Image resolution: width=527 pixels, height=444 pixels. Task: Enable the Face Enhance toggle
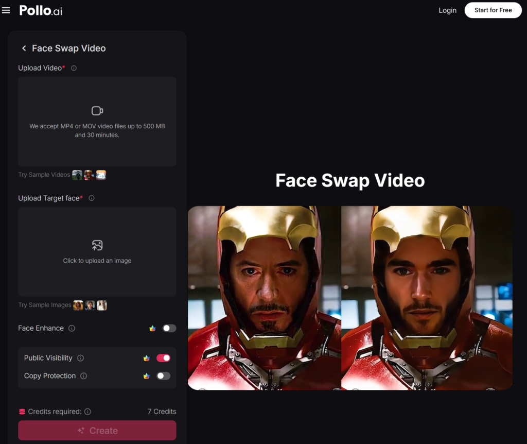pyautogui.click(x=169, y=328)
